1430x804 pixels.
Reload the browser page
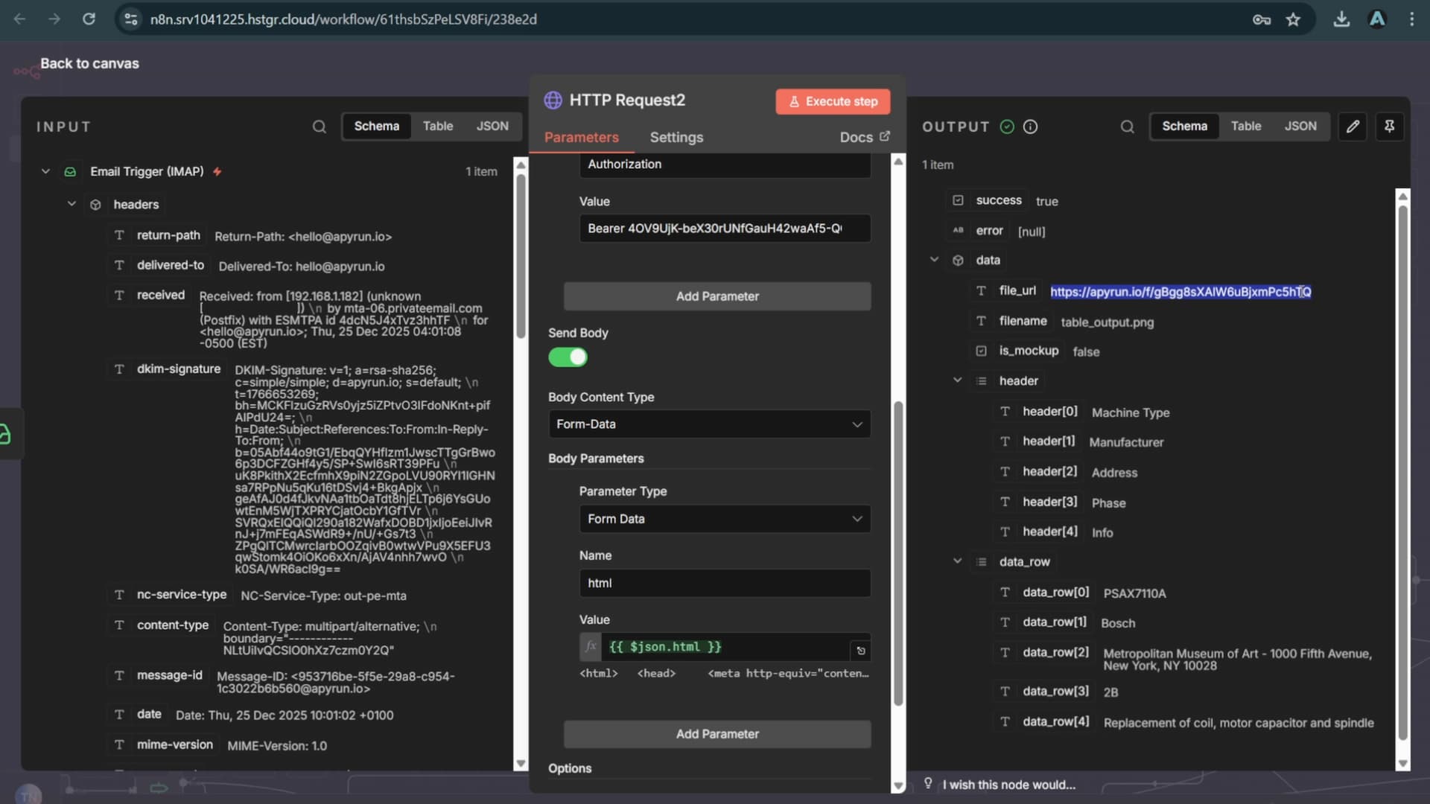tap(89, 19)
